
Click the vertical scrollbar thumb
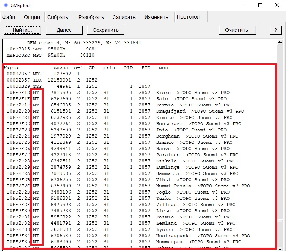[x=280, y=221]
